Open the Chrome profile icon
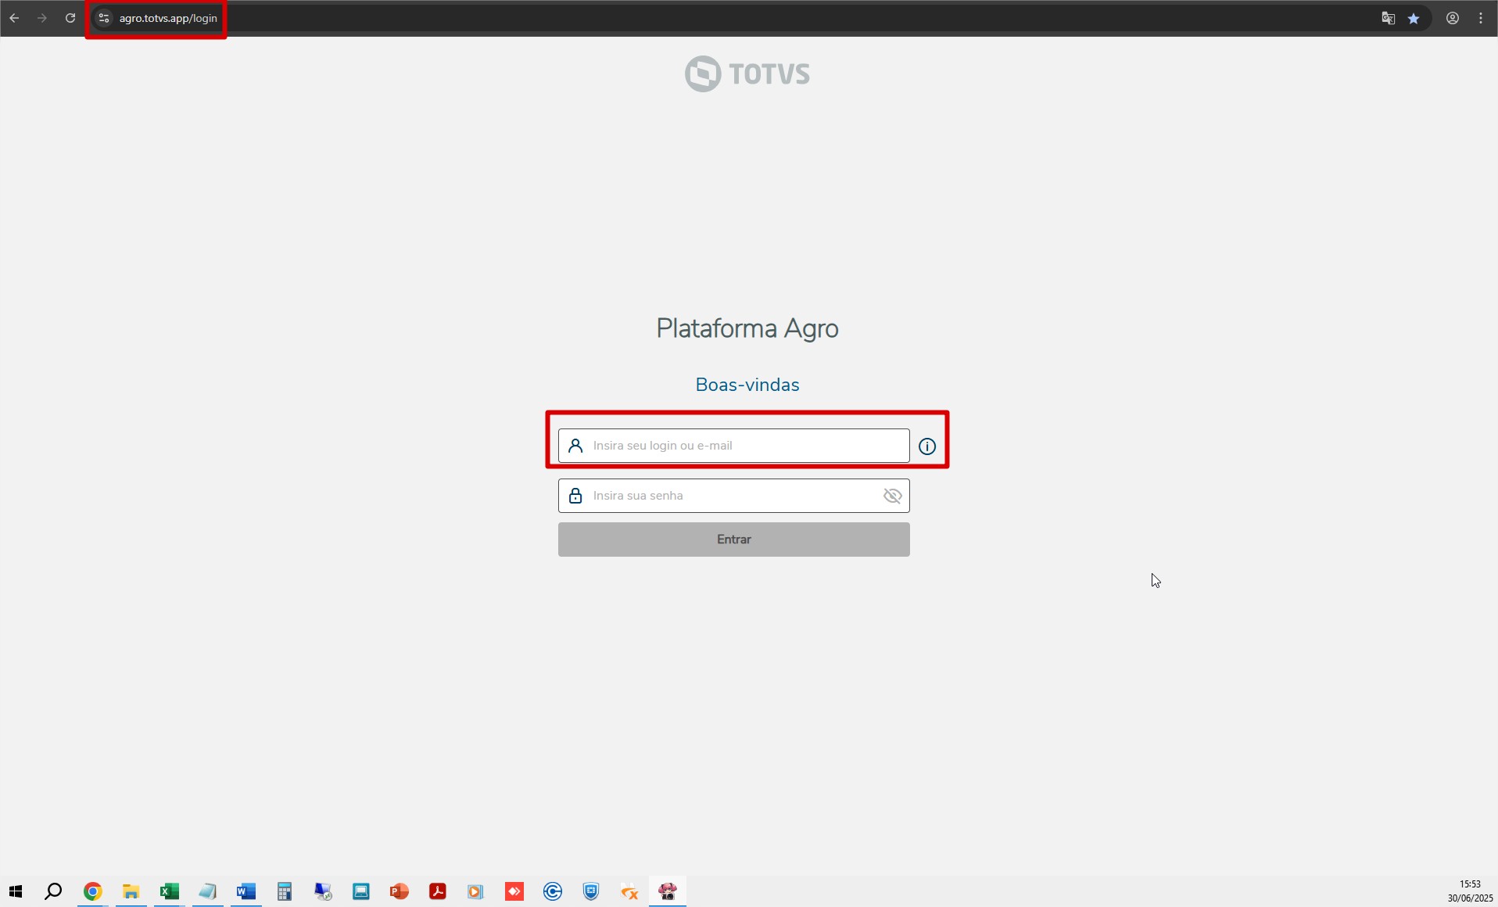 1453,18
